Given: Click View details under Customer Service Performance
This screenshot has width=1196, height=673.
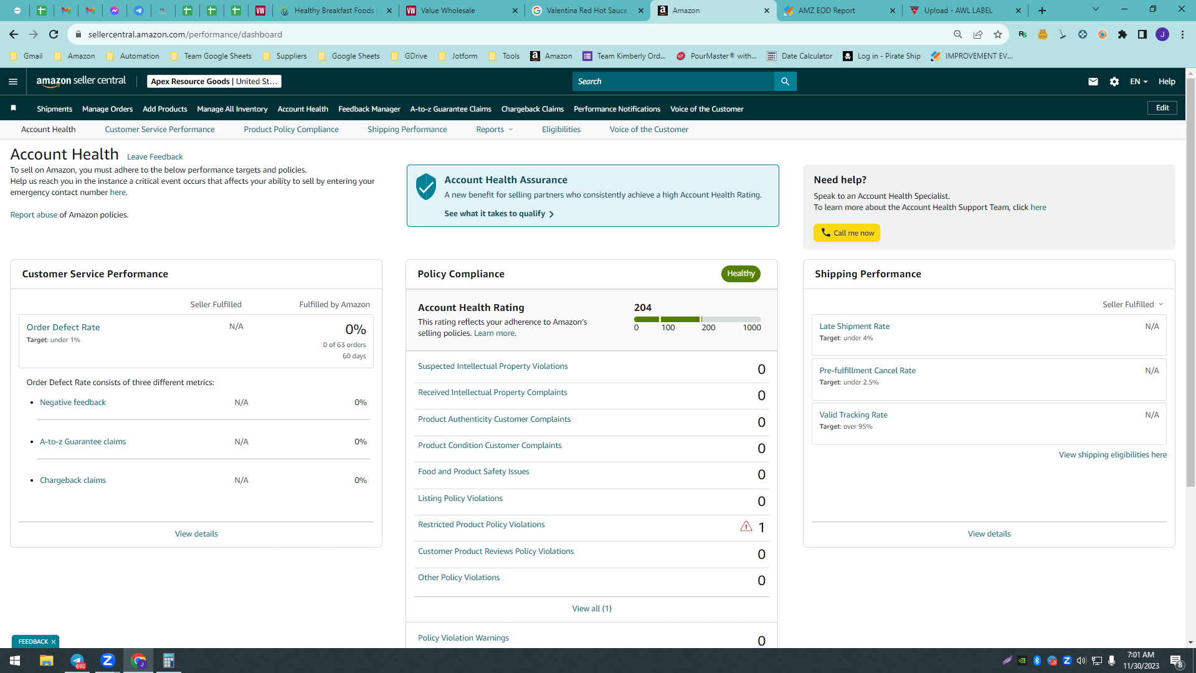Looking at the screenshot, I should (x=196, y=534).
